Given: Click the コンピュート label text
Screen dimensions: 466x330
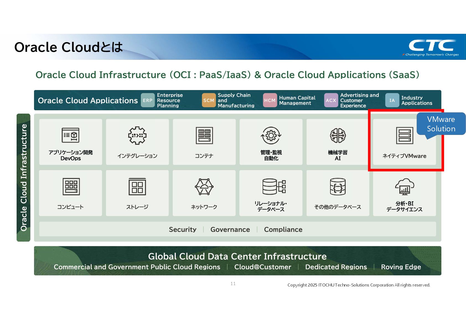Looking at the screenshot, I should [x=70, y=207].
